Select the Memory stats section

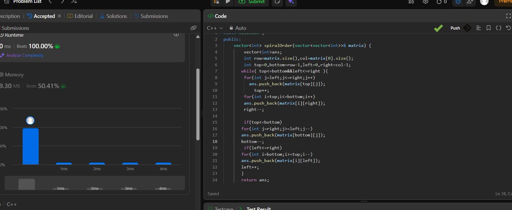[x=93, y=80]
